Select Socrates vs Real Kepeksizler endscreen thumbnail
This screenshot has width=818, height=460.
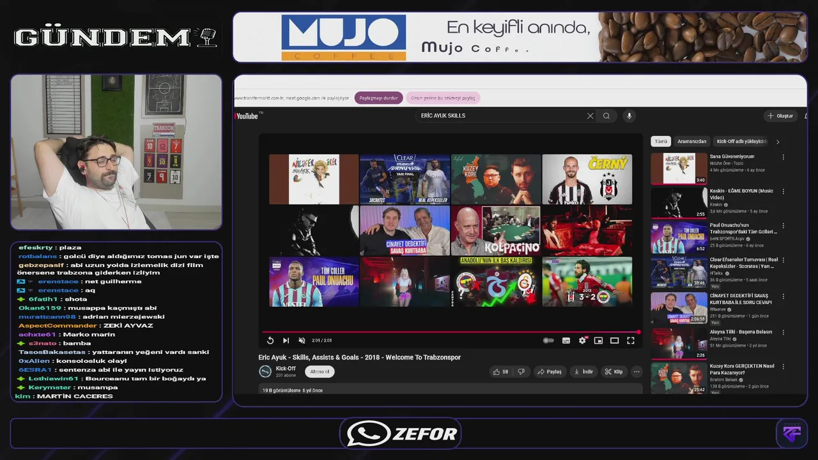tap(405, 179)
